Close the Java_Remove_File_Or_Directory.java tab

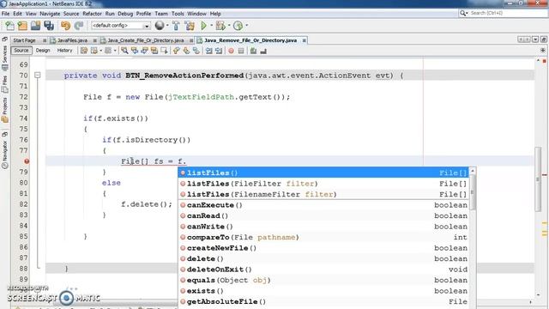tap(304, 40)
